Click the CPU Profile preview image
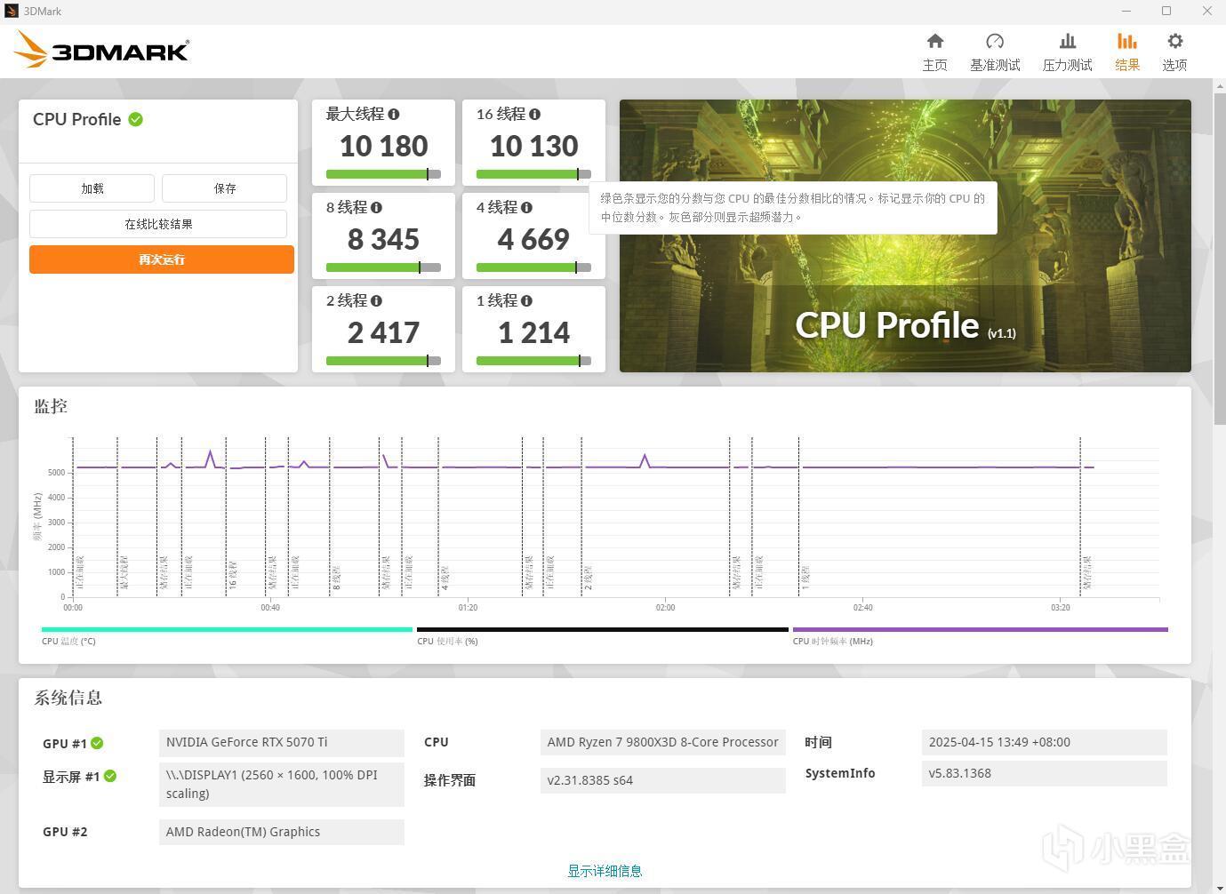Image resolution: width=1226 pixels, height=894 pixels. (905, 235)
